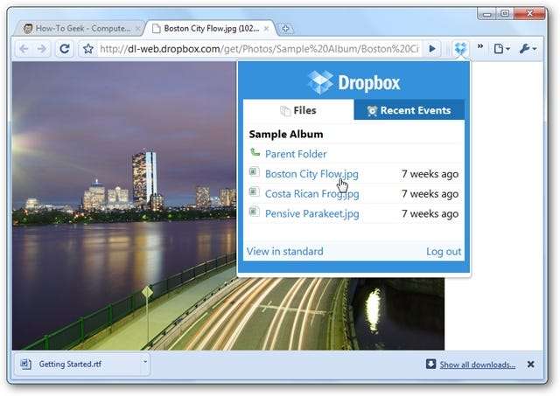Click the browser Back arrow button

[x=24, y=49]
